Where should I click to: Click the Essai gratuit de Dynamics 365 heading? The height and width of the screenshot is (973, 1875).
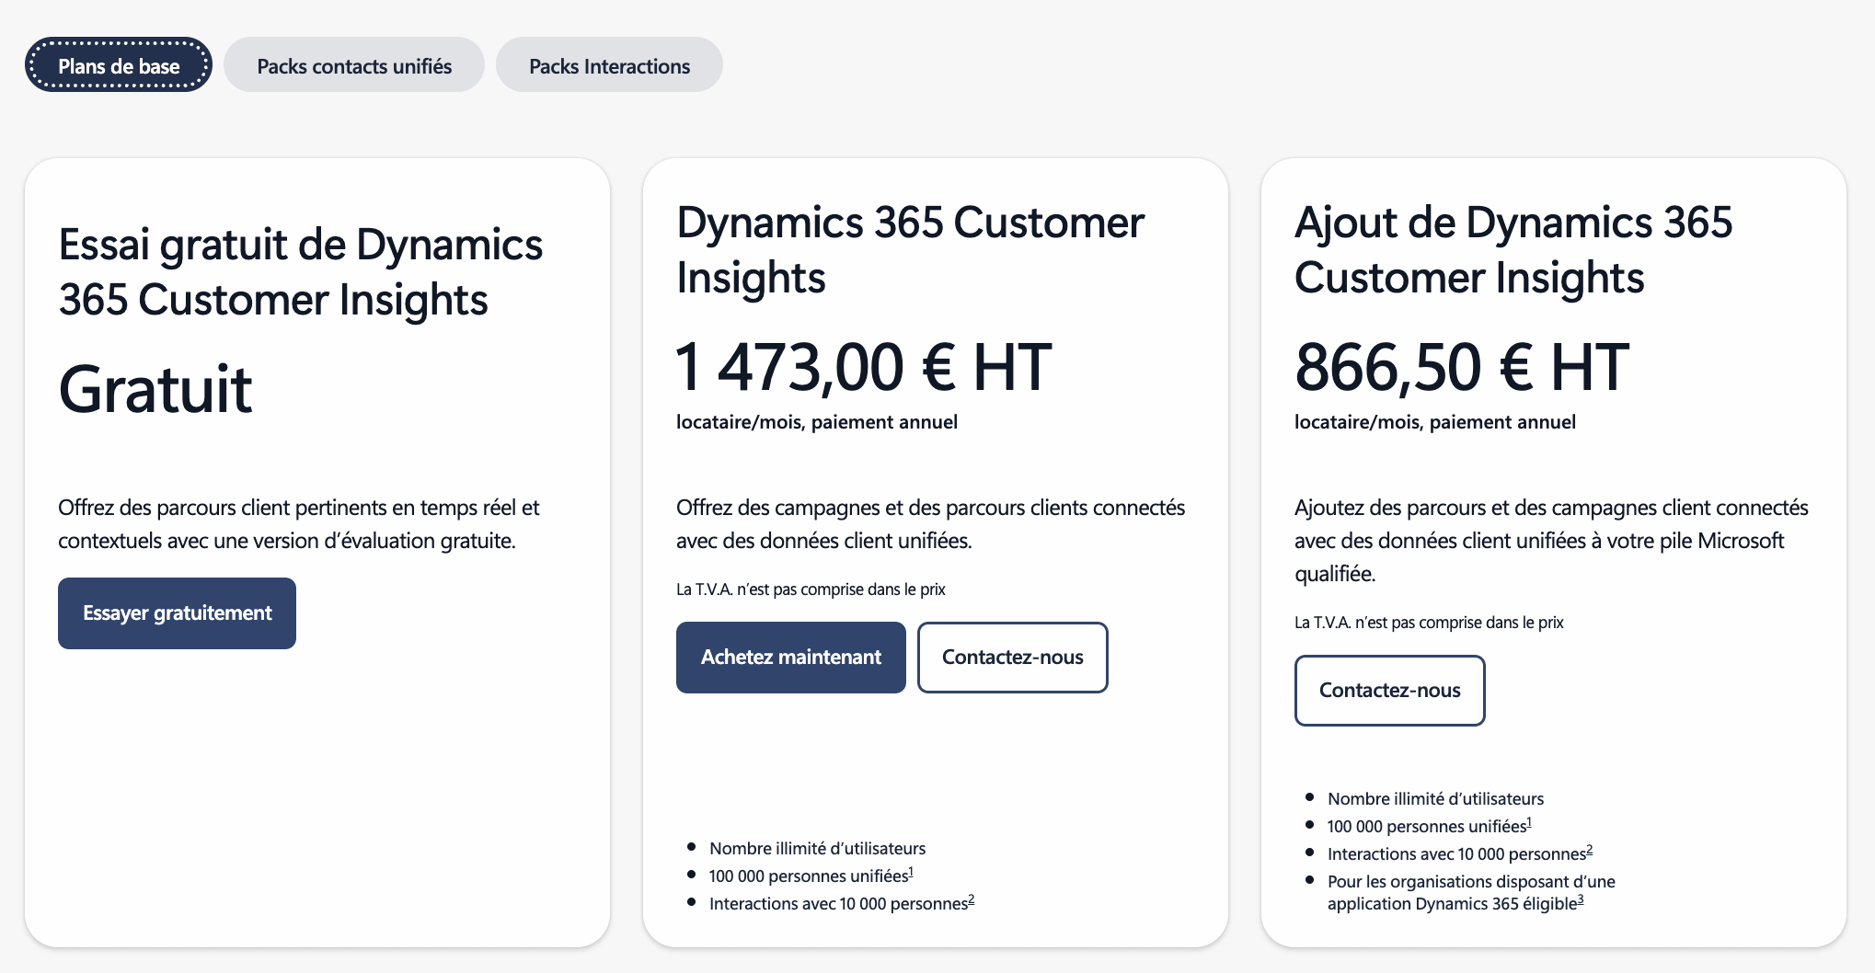300,272
